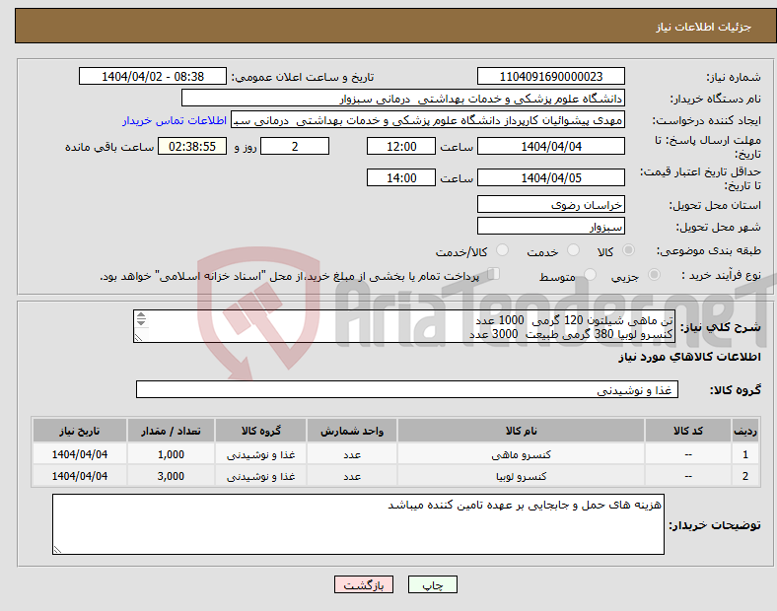This screenshot has width=777, height=611.
Task: Click the تعداد / مقدار column header
Action: click(x=171, y=431)
